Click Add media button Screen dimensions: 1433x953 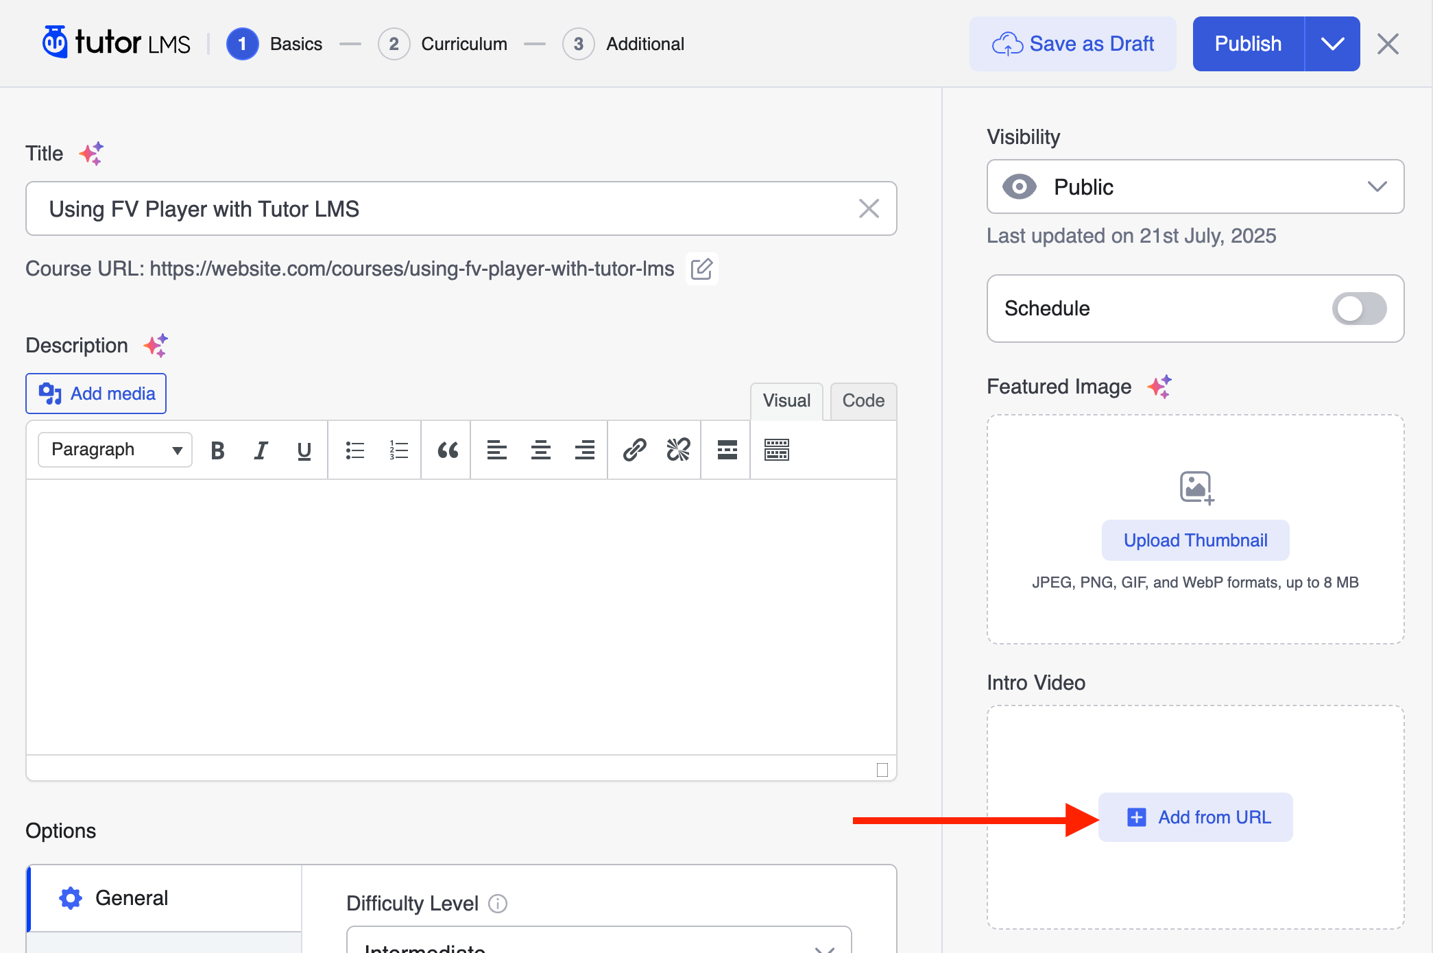(x=96, y=394)
